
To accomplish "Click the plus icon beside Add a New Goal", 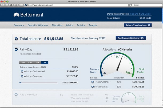I will 16,95.
